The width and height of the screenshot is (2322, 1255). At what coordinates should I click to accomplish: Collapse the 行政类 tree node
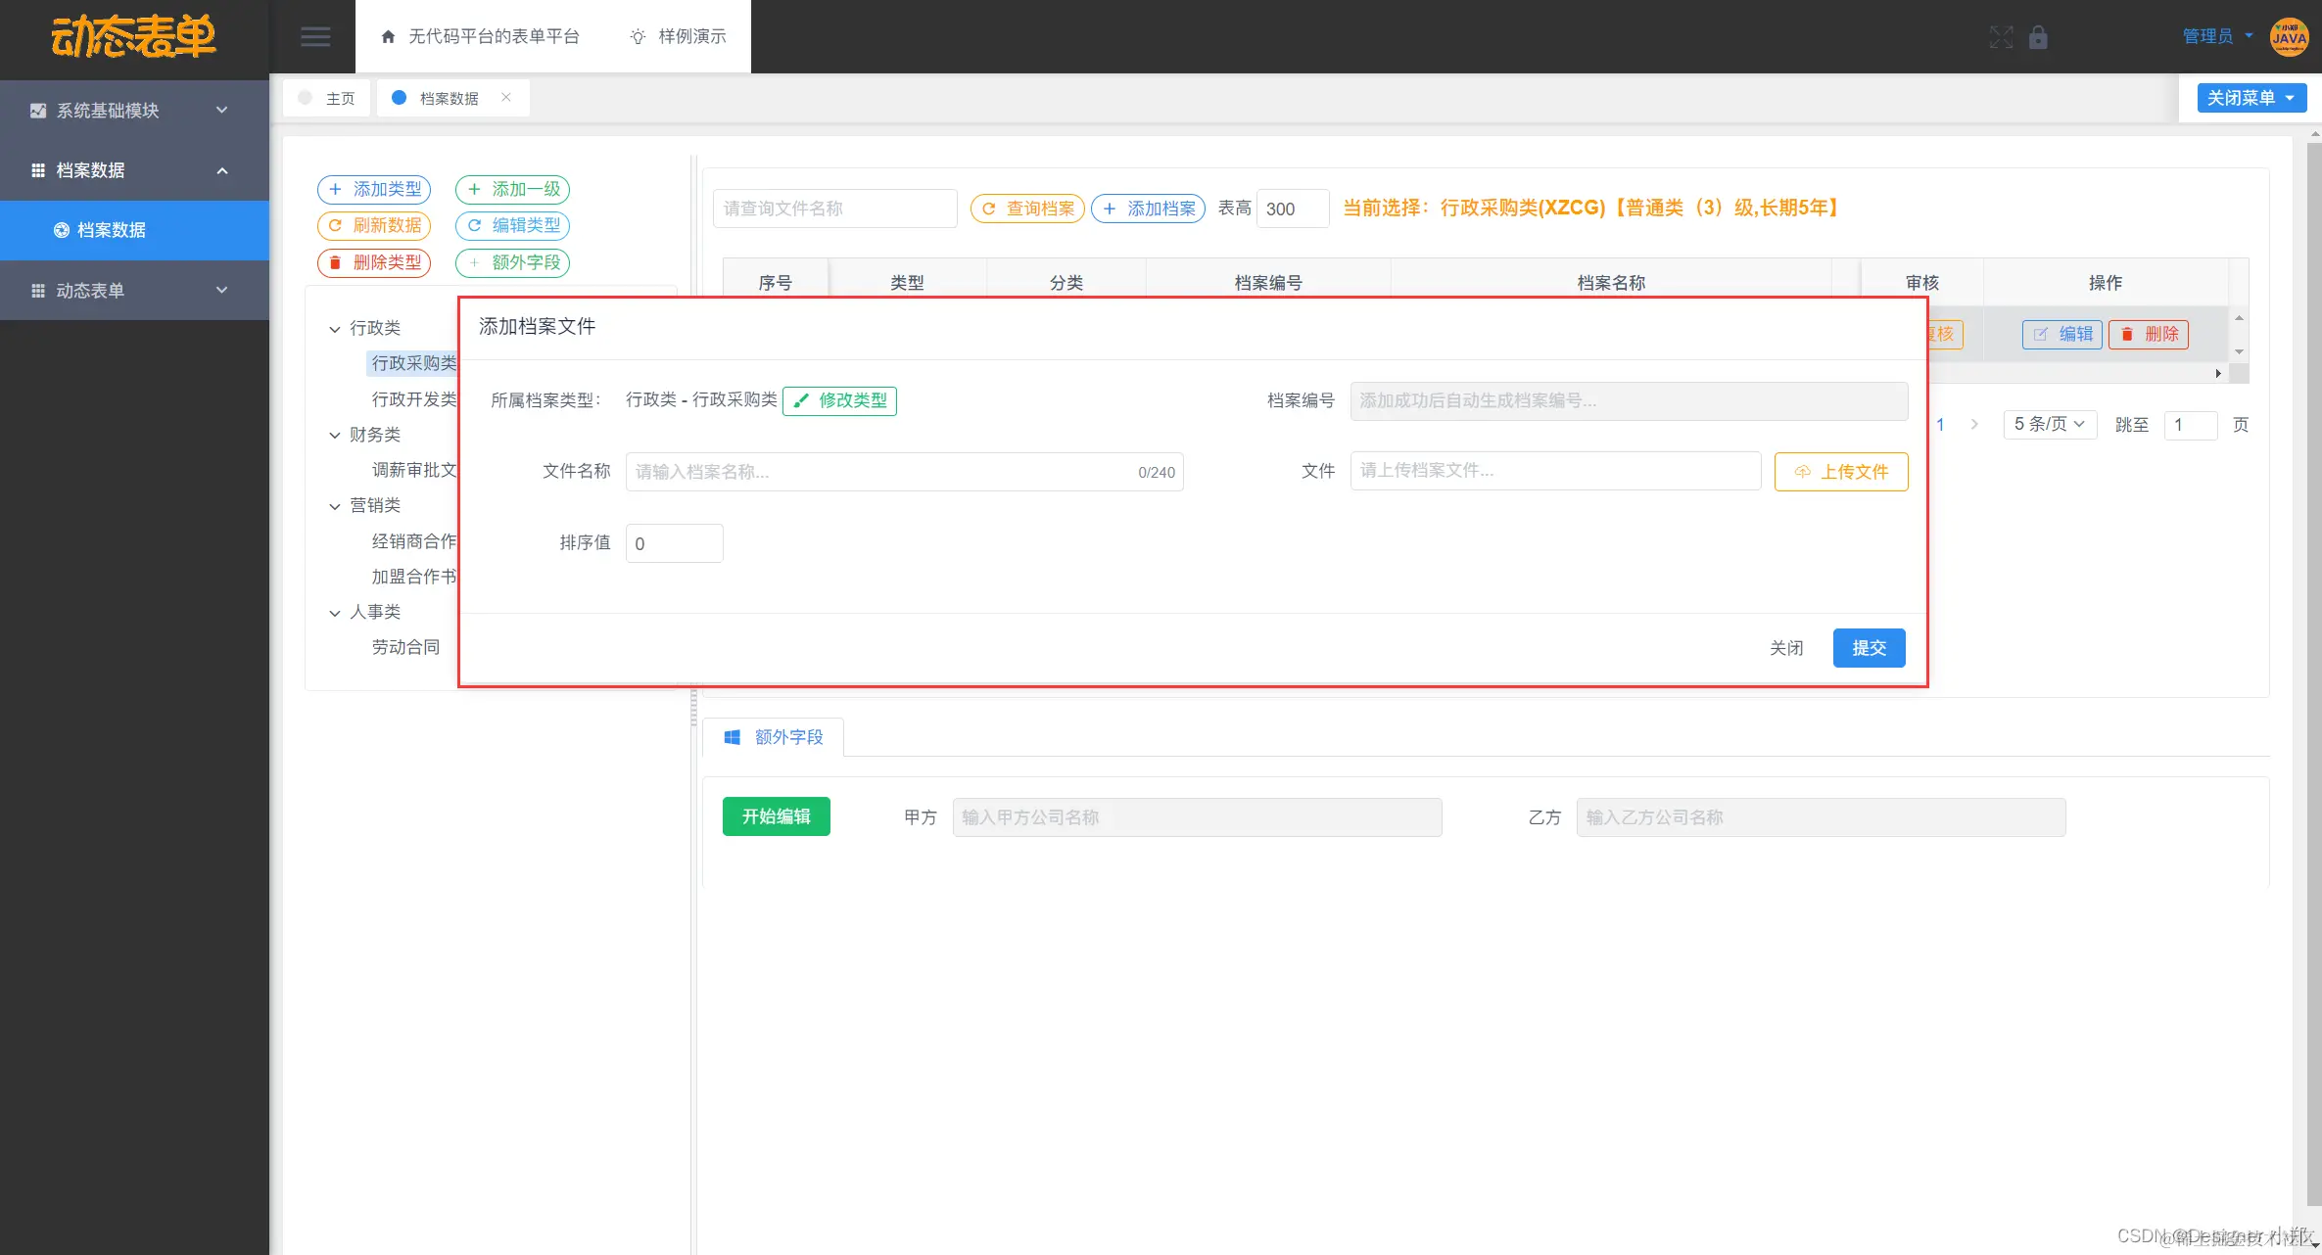[335, 329]
